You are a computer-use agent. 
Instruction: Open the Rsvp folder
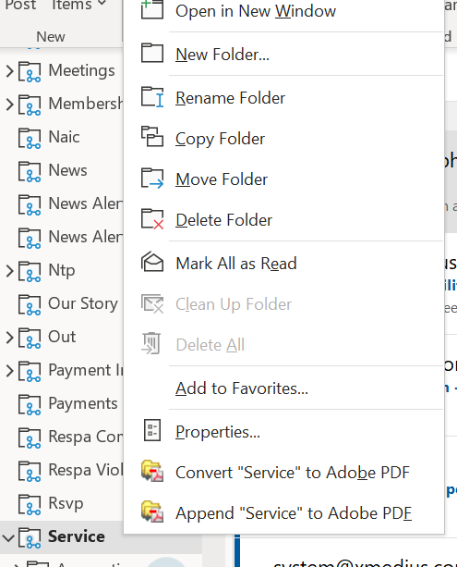[x=66, y=504]
